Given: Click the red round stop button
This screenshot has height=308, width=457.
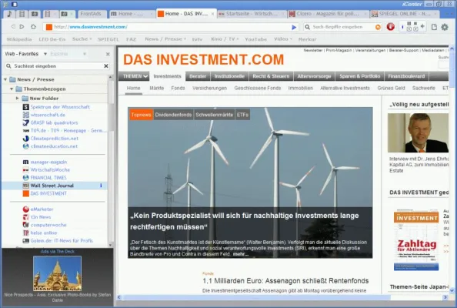Looking at the screenshot, I should (x=391, y=27).
